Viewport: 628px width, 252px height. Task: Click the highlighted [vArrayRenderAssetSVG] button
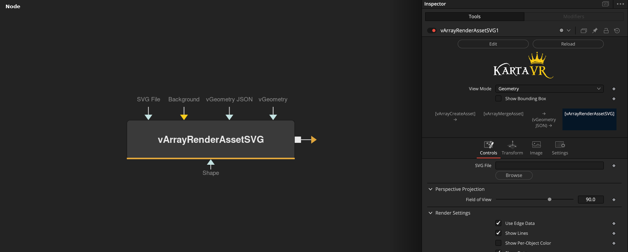(590, 119)
